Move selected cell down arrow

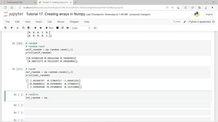coord(41,28)
